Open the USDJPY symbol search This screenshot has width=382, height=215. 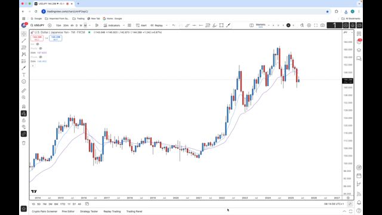pyautogui.click(x=38, y=25)
